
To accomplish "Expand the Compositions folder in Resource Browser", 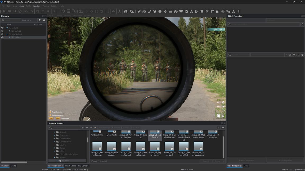I will [x=55, y=142].
